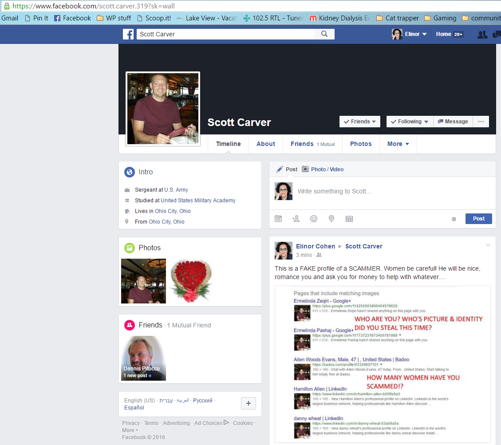Open the Lives in Ohio City, Ohio link

coord(173,211)
